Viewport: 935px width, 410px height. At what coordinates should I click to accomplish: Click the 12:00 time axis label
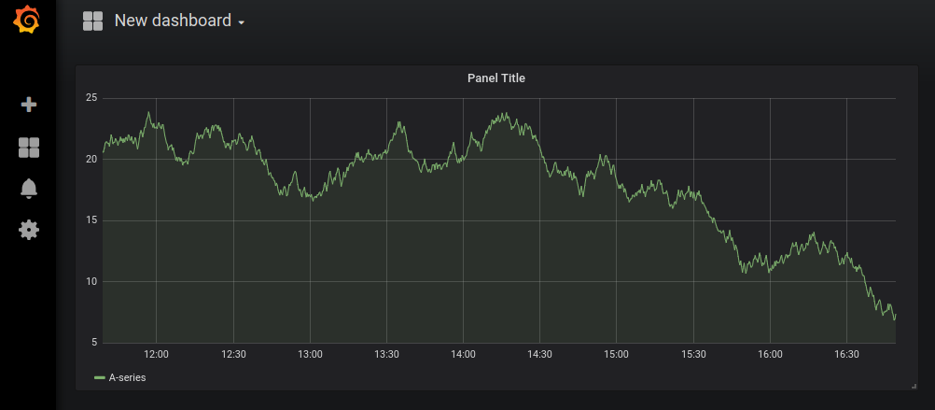pyautogui.click(x=156, y=355)
